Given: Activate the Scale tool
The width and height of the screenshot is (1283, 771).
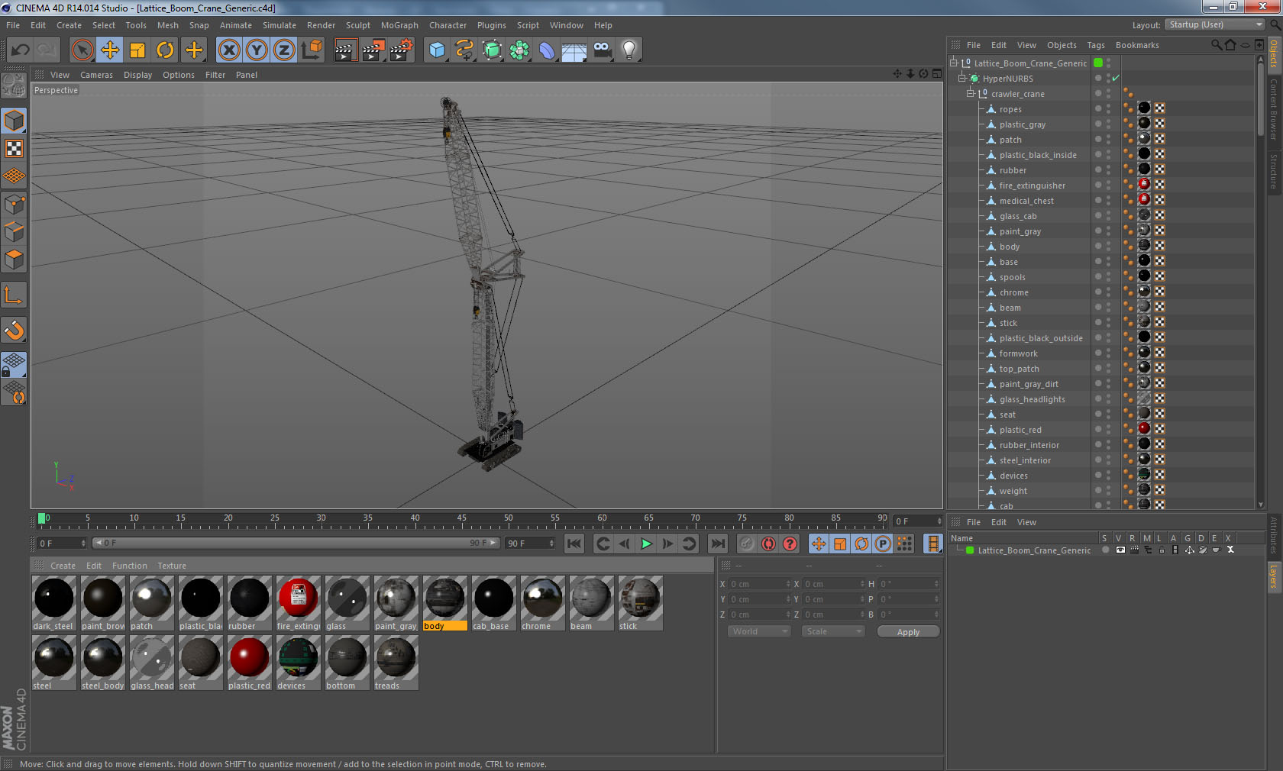Looking at the screenshot, I should (x=137, y=50).
